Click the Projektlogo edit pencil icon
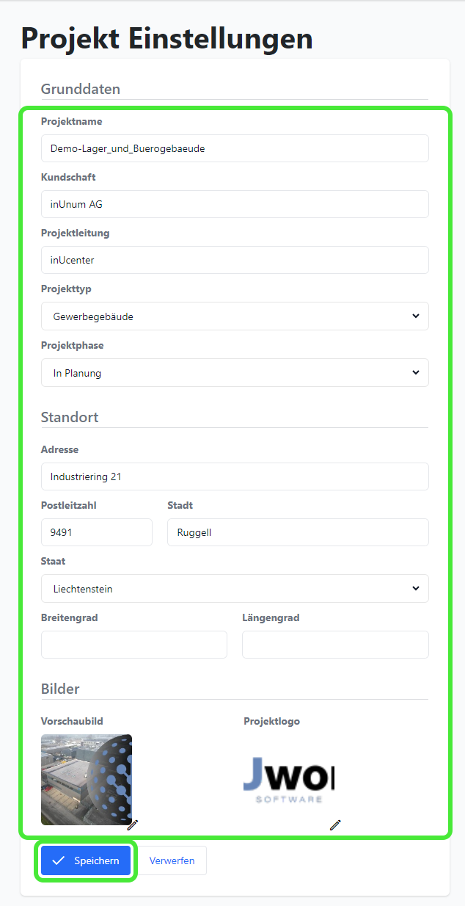The height and width of the screenshot is (906, 465). 335,825
